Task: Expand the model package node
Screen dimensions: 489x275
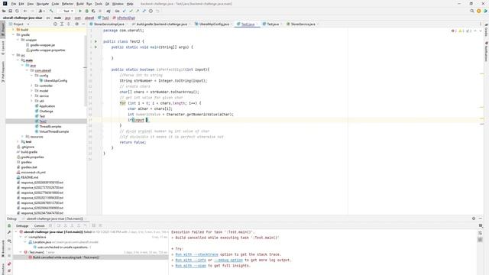Action: pyautogui.click(x=31, y=91)
